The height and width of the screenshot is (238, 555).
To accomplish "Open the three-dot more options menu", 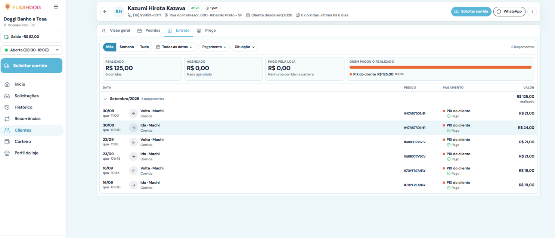I will click(532, 12).
